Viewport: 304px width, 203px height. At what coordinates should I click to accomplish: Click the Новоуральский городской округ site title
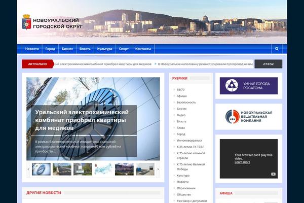click(x=58, y=23)
